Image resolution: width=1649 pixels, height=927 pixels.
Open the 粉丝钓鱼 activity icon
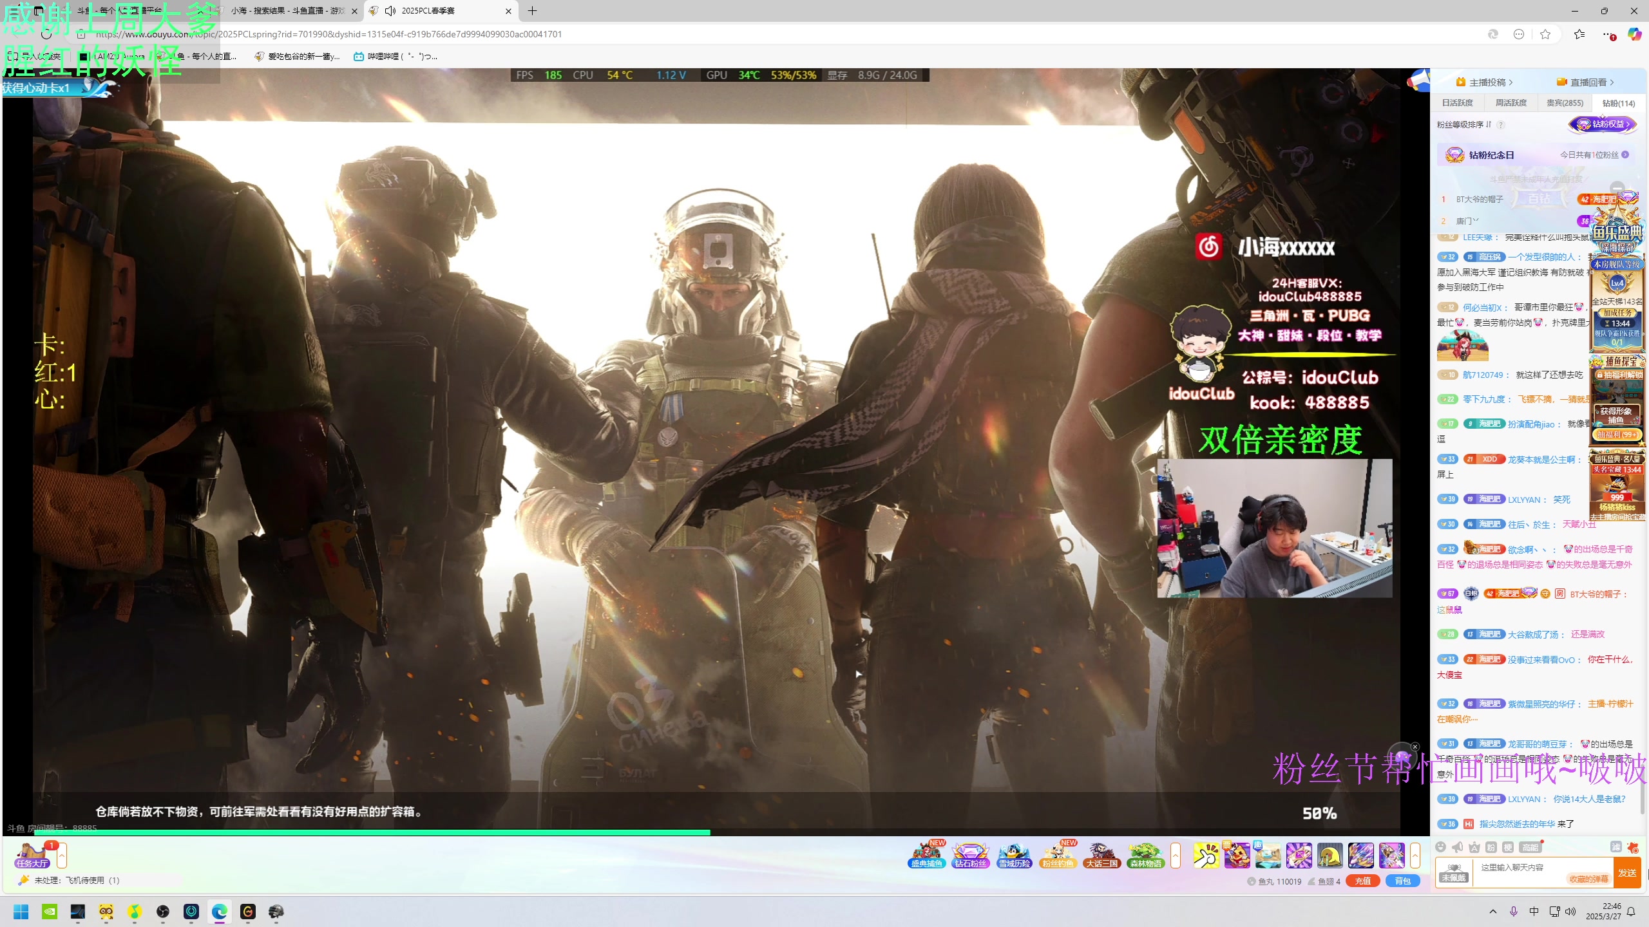click(1058, 855)
